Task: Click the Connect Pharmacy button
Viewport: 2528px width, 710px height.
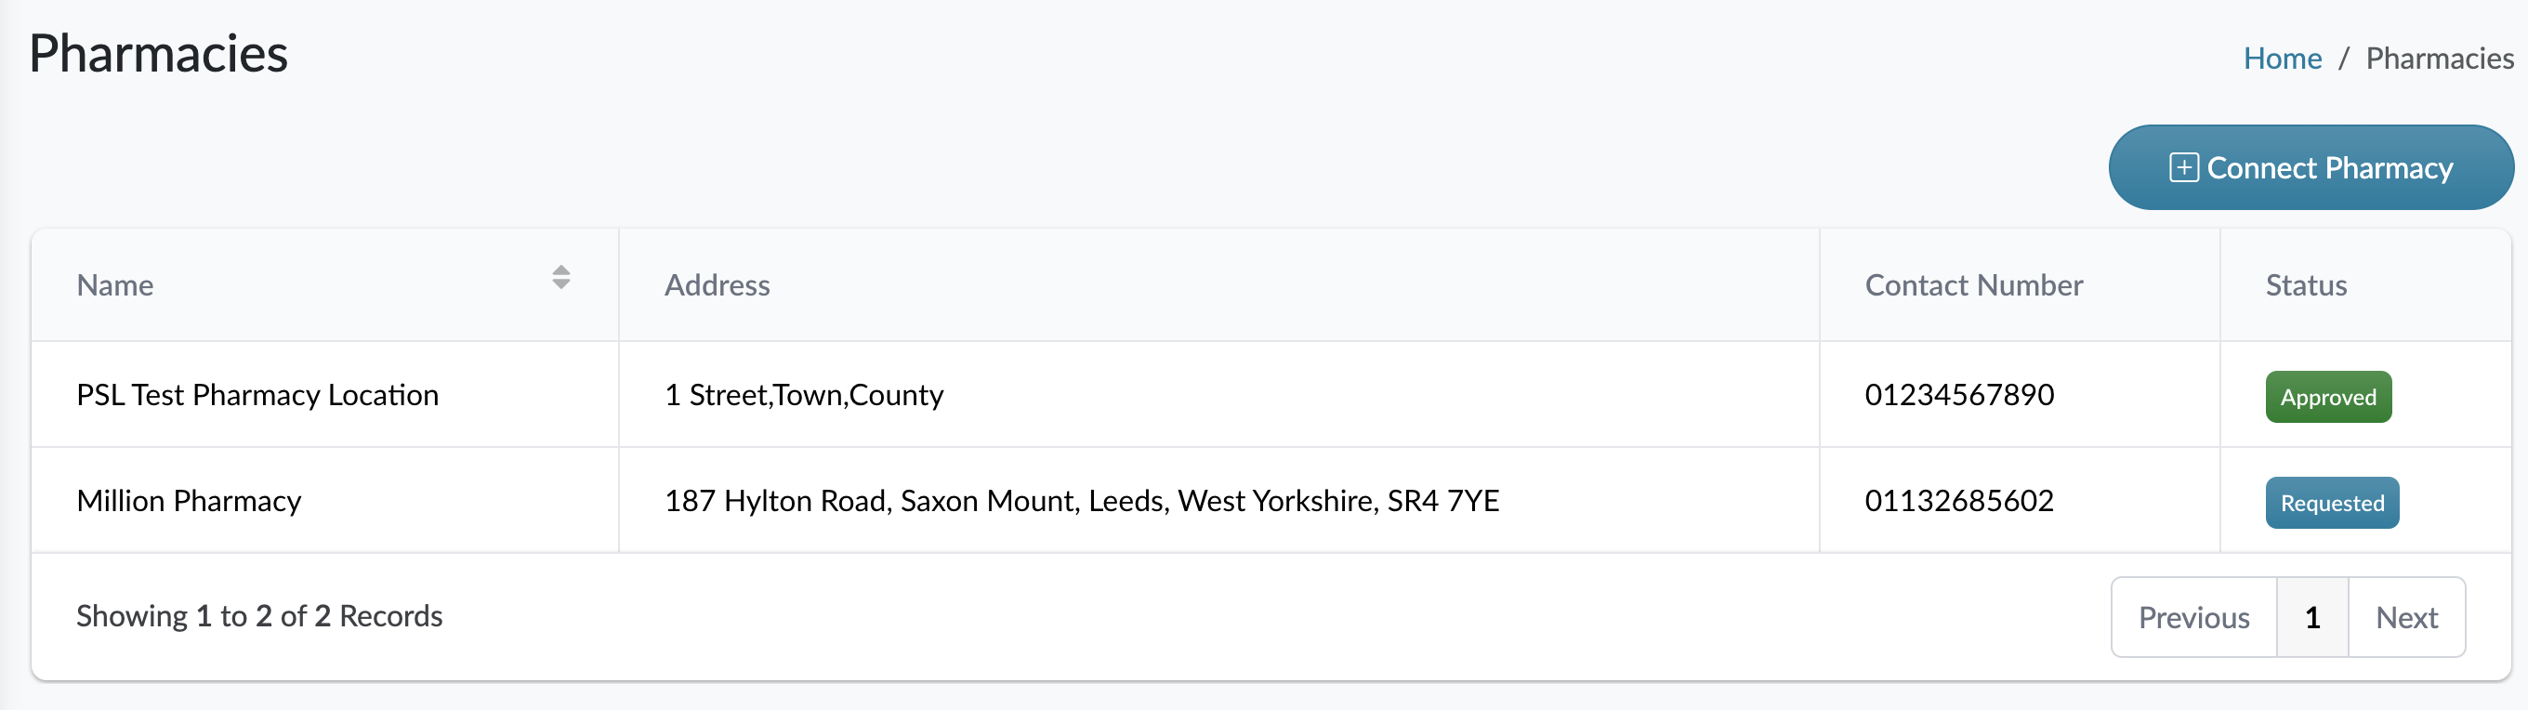Action: (x=2311, y=167)
